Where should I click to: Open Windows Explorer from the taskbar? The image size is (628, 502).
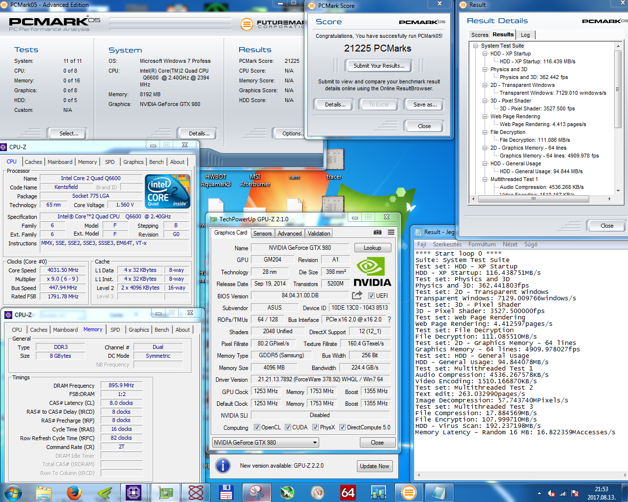44,492
